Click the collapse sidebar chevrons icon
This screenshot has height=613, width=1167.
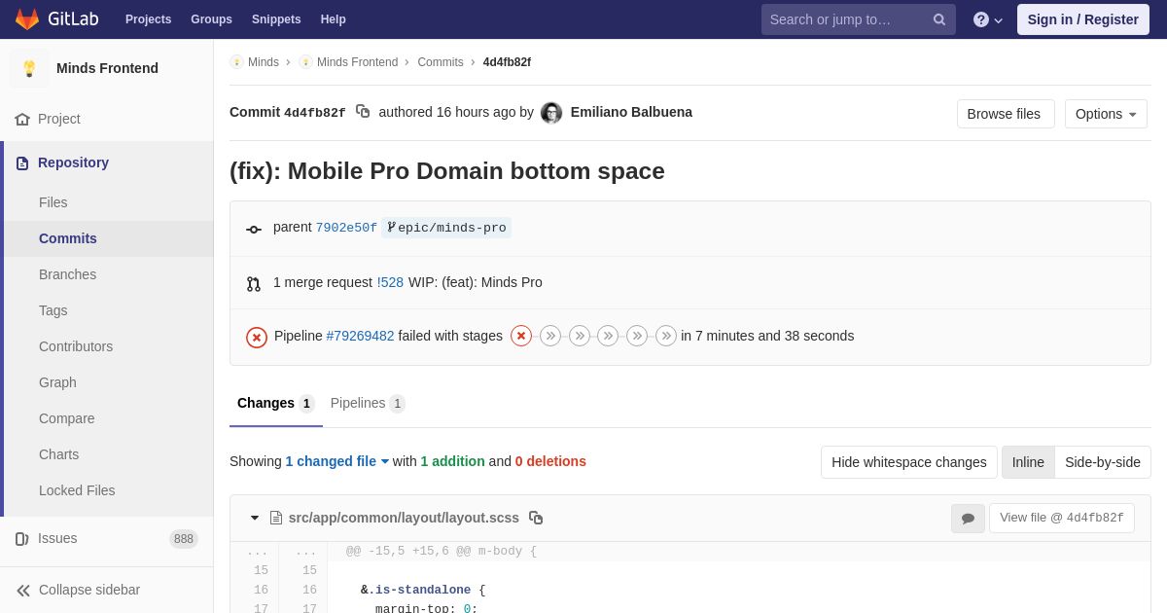click(x=23, y=591)
